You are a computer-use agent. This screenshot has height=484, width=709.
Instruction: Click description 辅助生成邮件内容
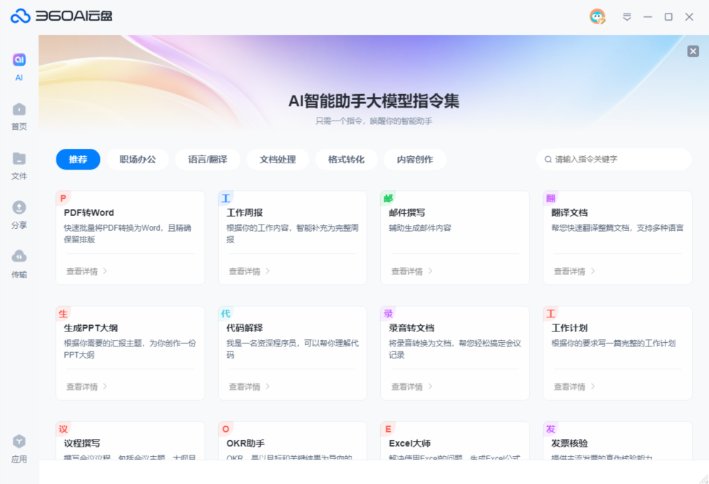pos(420,228)
